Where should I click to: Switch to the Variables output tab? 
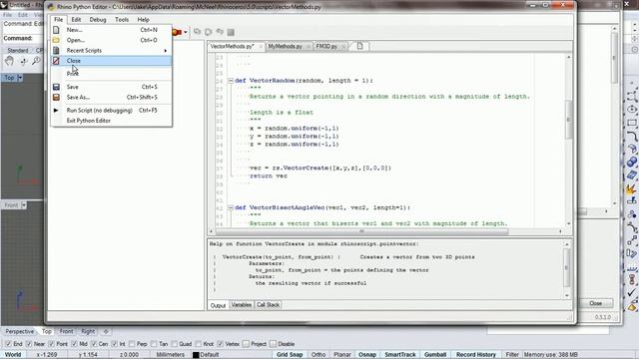[x=242, y=304]
